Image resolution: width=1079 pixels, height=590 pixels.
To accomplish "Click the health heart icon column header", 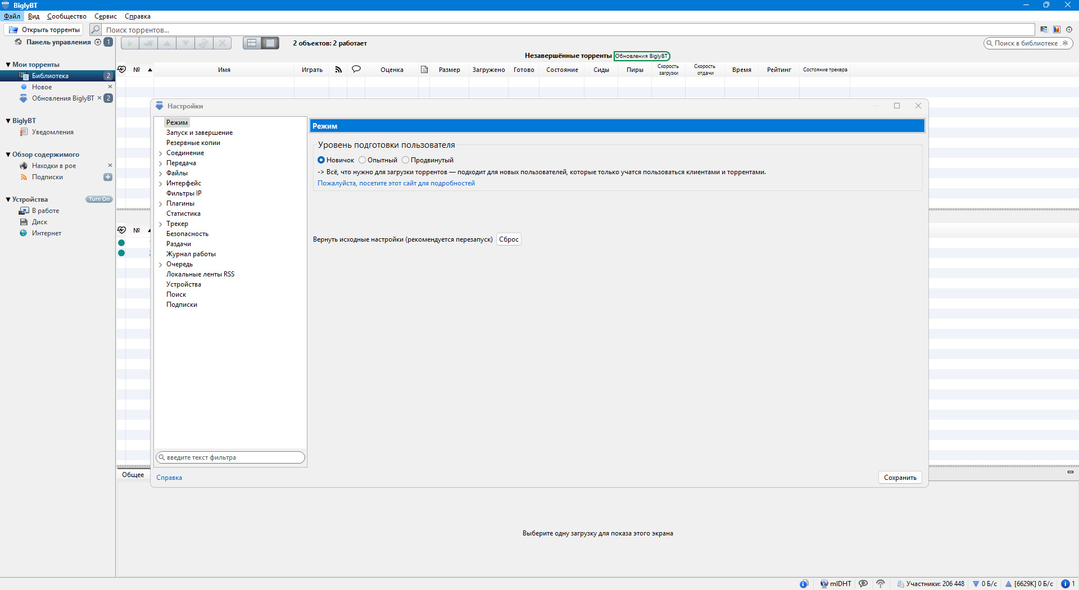I will click(x=122, y=70).
